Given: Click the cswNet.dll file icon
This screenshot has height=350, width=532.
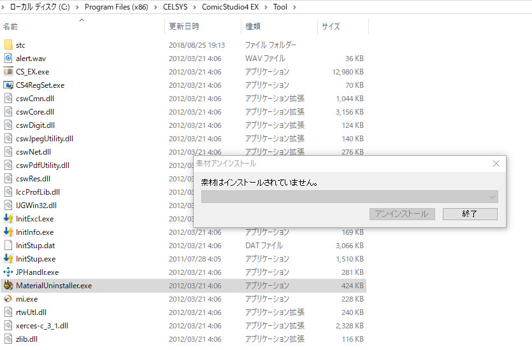Looking at the screenshot, I should pyautogui.click(x=8, y=152).
